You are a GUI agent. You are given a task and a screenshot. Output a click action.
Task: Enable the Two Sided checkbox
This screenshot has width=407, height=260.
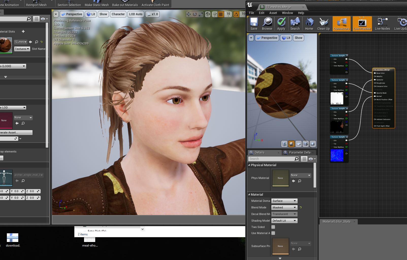pyautogui.click(x=273, y=227)
